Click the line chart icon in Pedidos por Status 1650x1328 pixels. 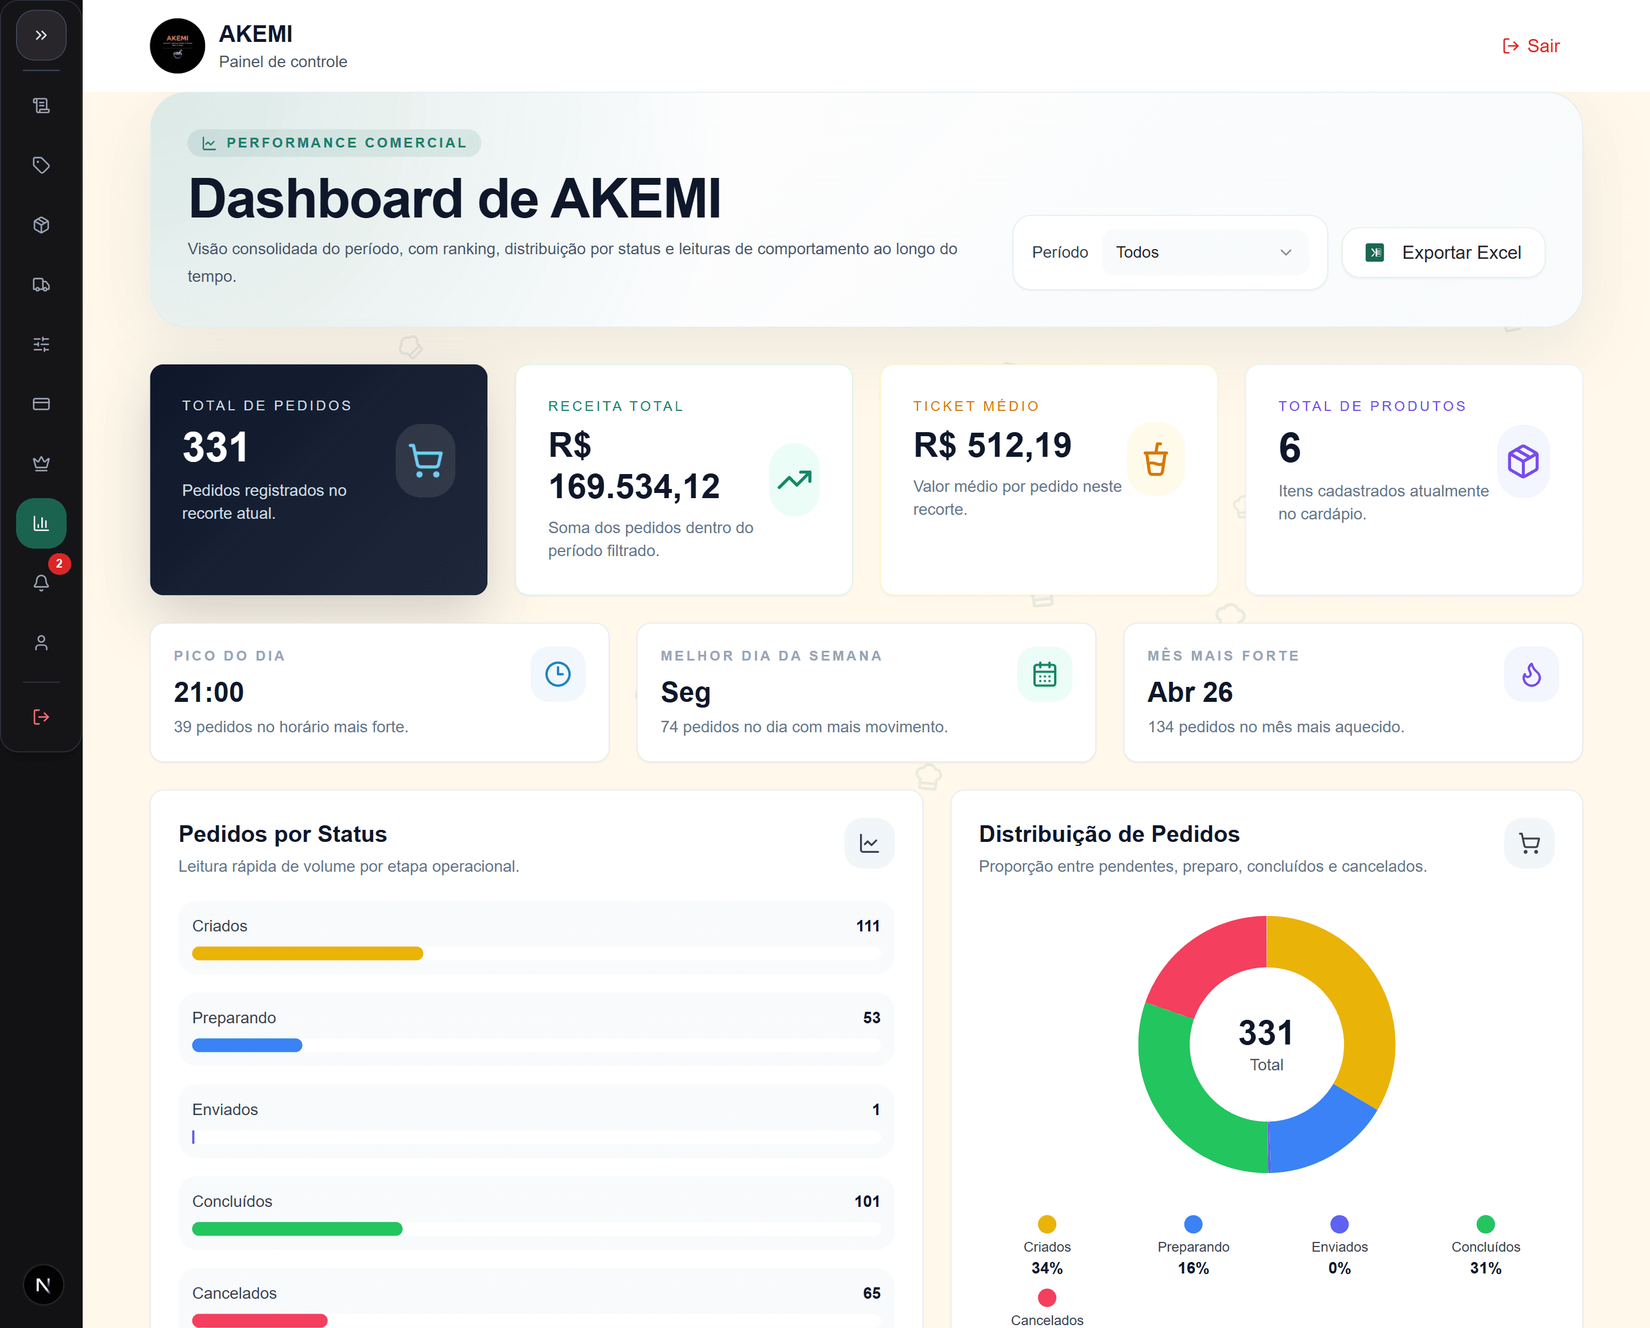tap(869, 843)
